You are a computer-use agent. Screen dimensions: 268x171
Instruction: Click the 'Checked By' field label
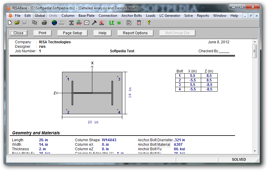pyautogui.click(x=208, y=51)
